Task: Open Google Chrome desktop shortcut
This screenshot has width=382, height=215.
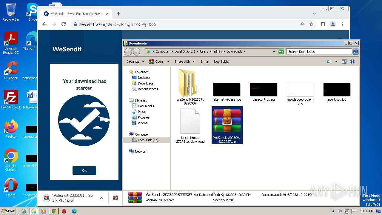Action: tap(11, 160)
